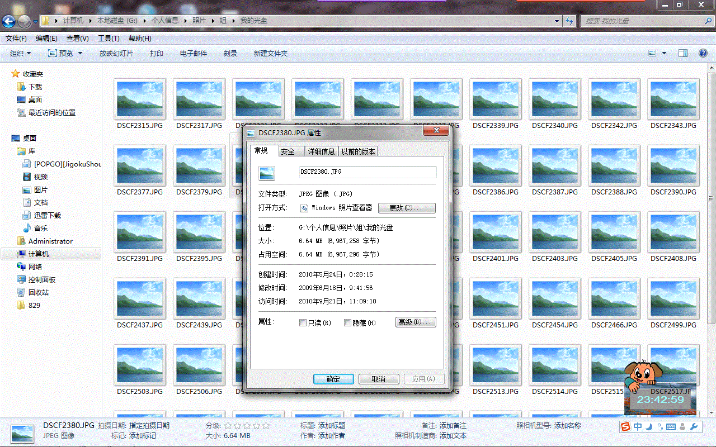Expand the 预览 dropdown arrow

click(x=80, y=53)
